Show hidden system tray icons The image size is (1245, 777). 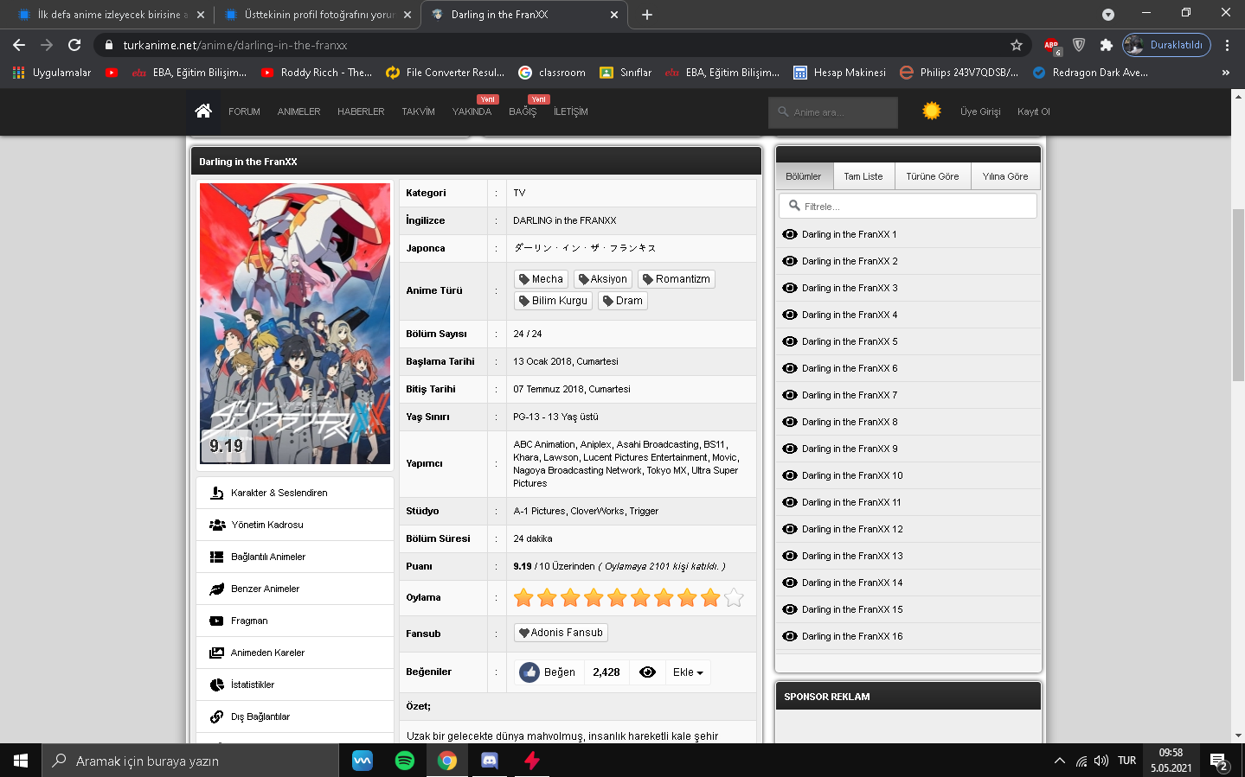pos(1060,761)
